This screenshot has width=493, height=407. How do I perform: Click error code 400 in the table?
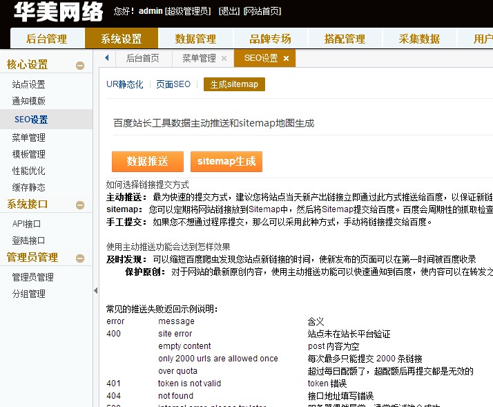point(113,334)
